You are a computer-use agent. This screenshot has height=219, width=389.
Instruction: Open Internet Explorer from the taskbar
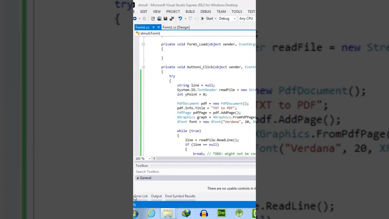coord(151,214)
